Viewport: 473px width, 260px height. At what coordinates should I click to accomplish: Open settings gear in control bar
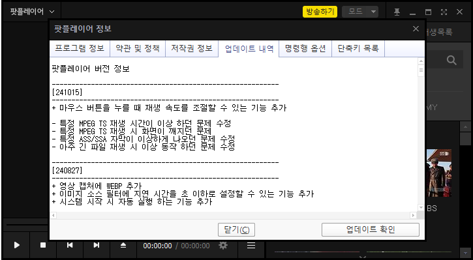click(223, 246)
